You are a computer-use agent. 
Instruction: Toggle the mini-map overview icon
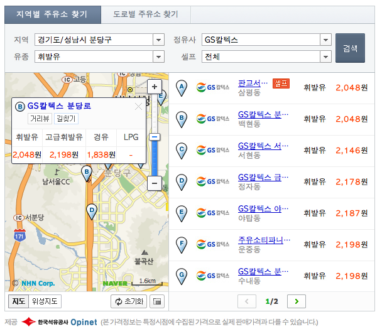(x=157, y=301)
